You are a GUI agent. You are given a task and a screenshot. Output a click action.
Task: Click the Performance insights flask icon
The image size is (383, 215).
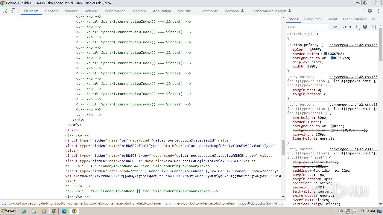coord(289,11)
